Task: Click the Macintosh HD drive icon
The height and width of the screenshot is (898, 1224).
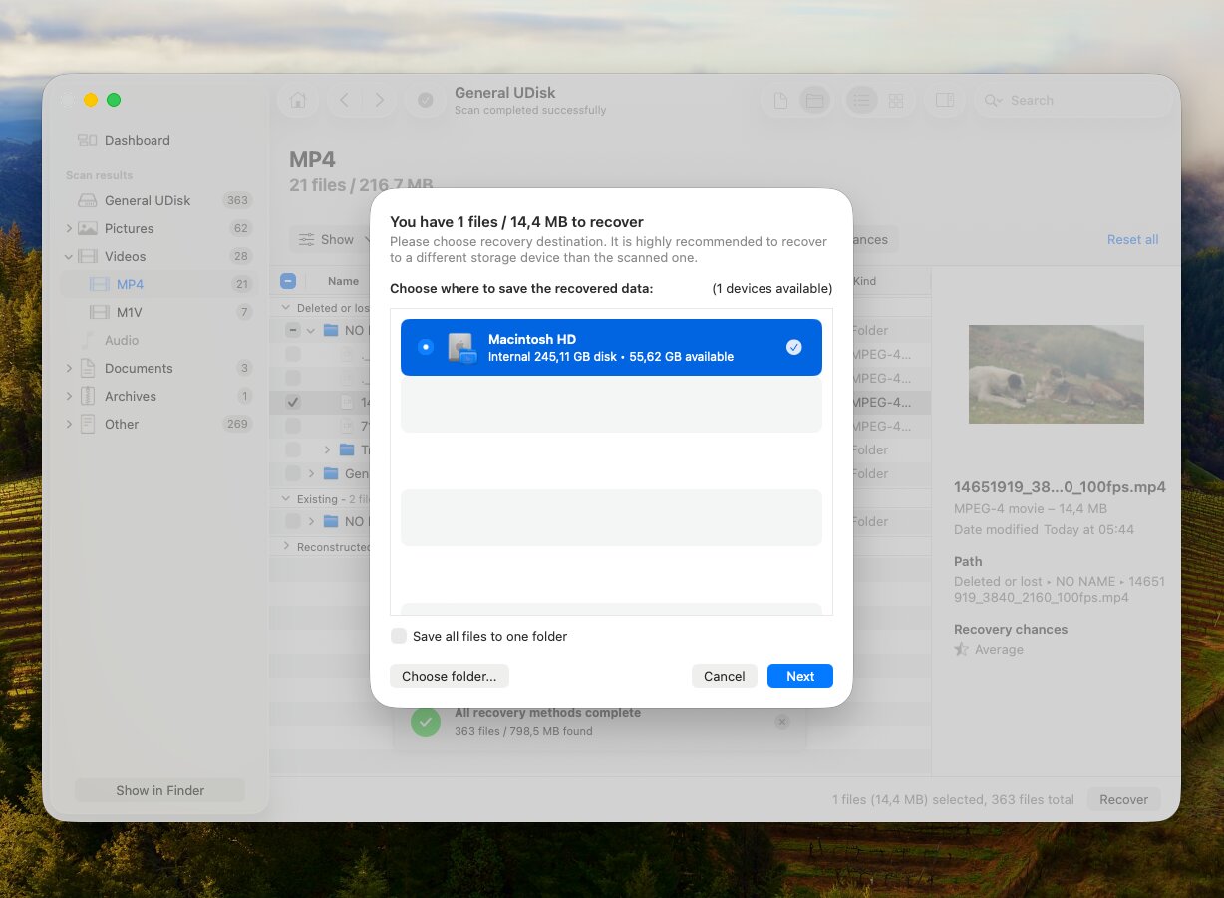Action: pyautogui.click(x=461, y=347)
